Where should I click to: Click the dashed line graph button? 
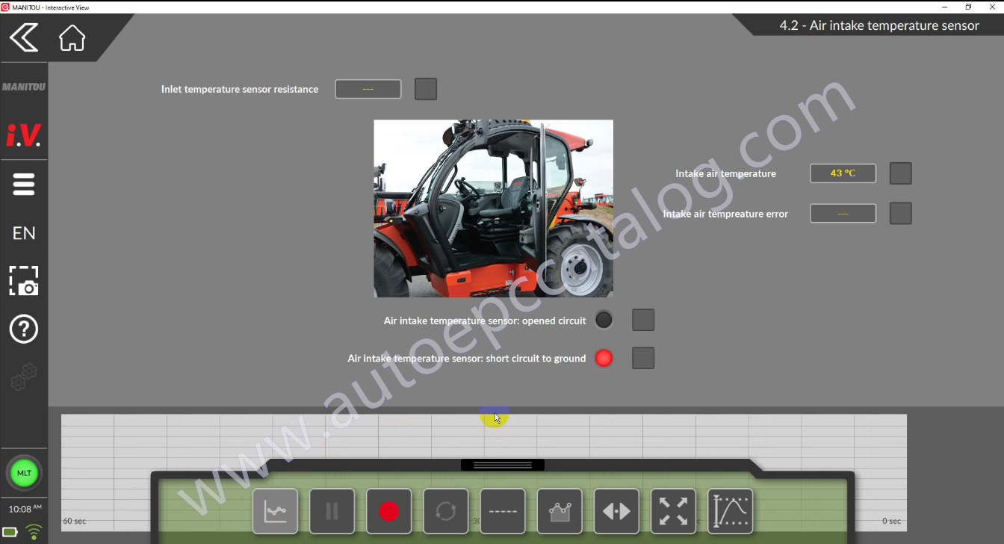503,511
